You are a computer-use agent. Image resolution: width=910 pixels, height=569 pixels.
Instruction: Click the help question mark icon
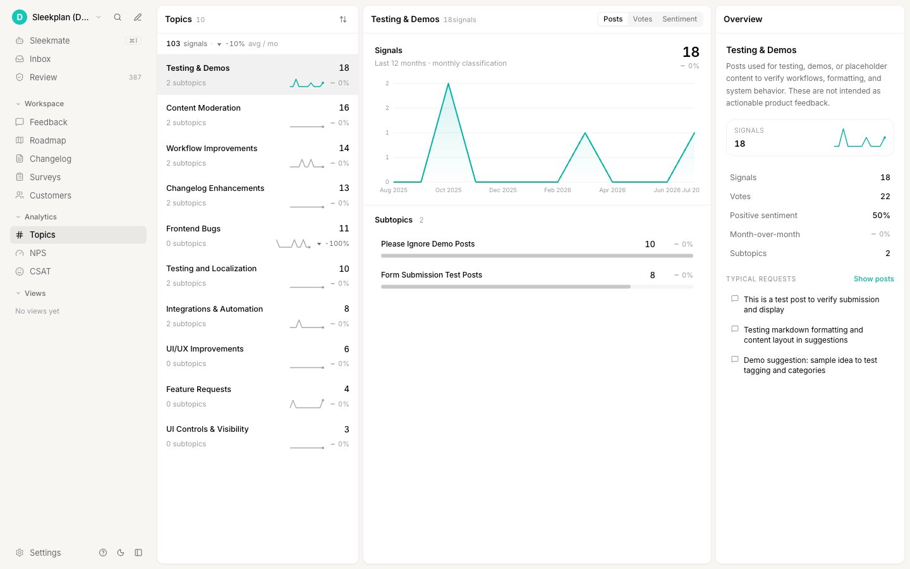point(103,553)
